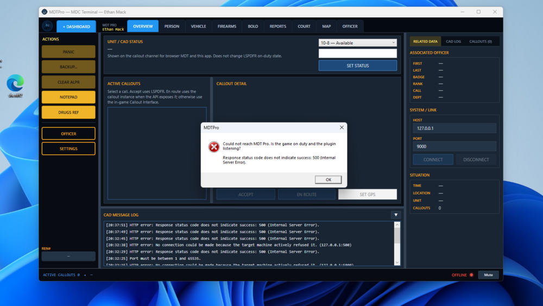Click the MDTPro logo icon beside Dashboard

click(47, 26)
